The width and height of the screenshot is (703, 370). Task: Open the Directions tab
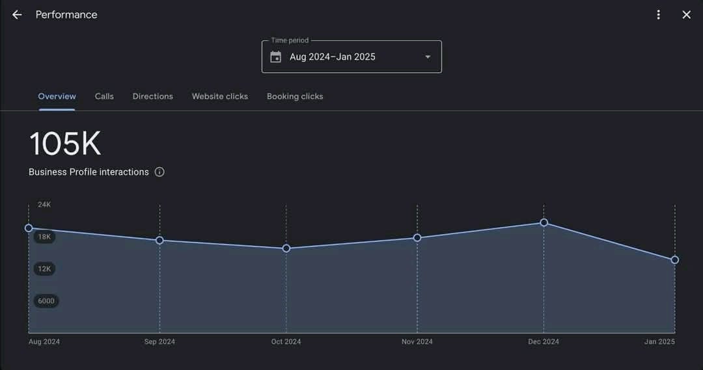coord(153,96)
